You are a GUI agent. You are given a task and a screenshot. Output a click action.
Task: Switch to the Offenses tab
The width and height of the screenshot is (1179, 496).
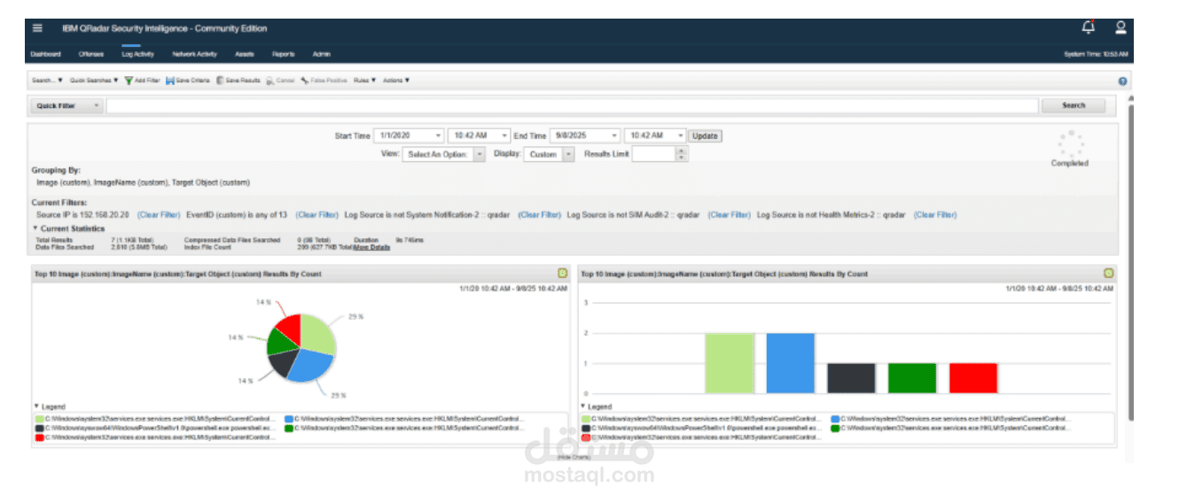click(x=91, y=54)
